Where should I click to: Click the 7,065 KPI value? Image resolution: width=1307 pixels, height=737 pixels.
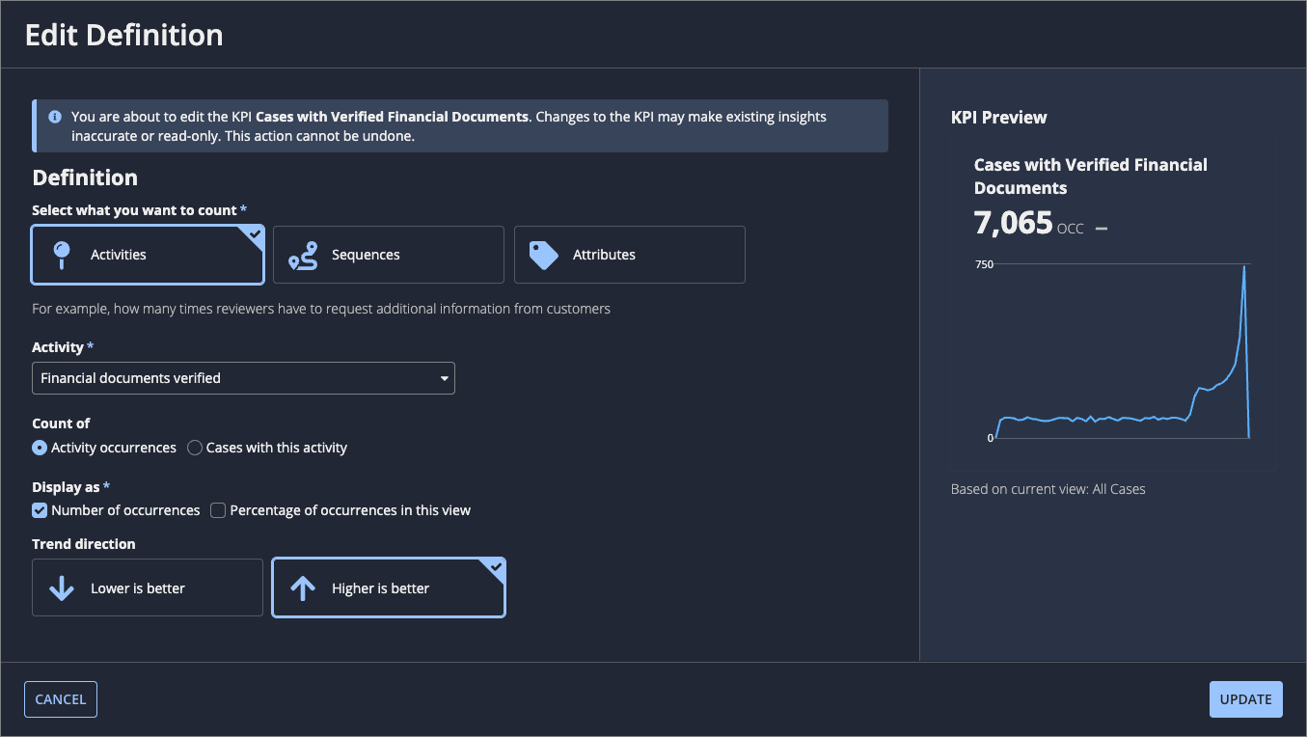click(x=1013, y=223)
